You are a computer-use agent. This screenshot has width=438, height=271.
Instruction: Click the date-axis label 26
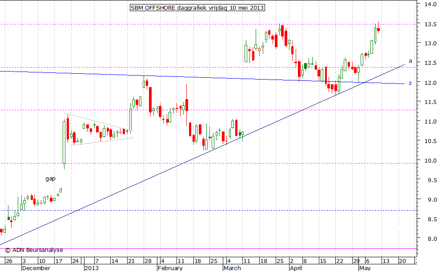tap(9, 261)
